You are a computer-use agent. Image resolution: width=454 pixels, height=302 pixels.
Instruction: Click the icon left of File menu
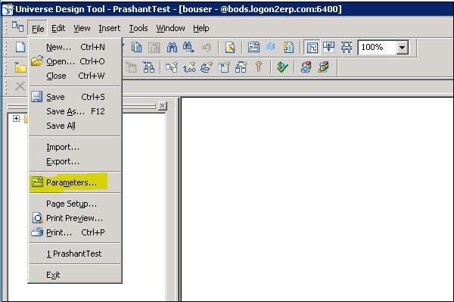(17, 27)
